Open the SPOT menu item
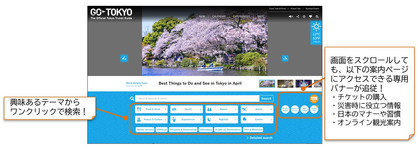This screenshot has width=417, height=147. [260, 17]
